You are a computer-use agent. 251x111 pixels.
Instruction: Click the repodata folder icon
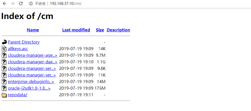tap(4, 95)
